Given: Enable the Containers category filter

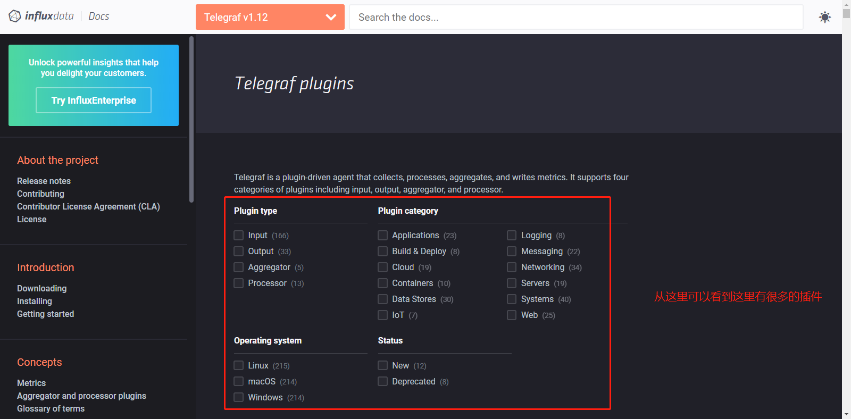Looking at the screenshot, I should (383, 283).
